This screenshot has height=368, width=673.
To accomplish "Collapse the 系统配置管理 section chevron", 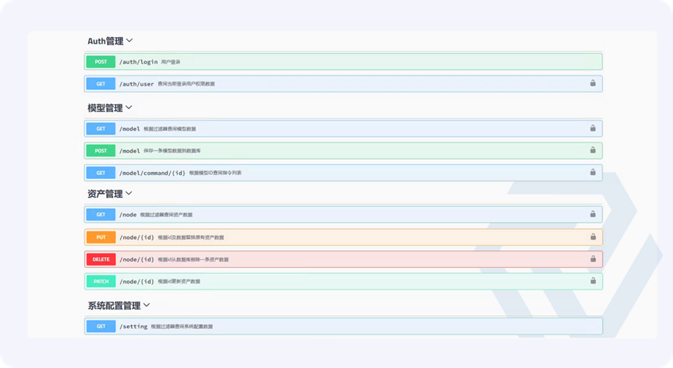I will (147, 306).
